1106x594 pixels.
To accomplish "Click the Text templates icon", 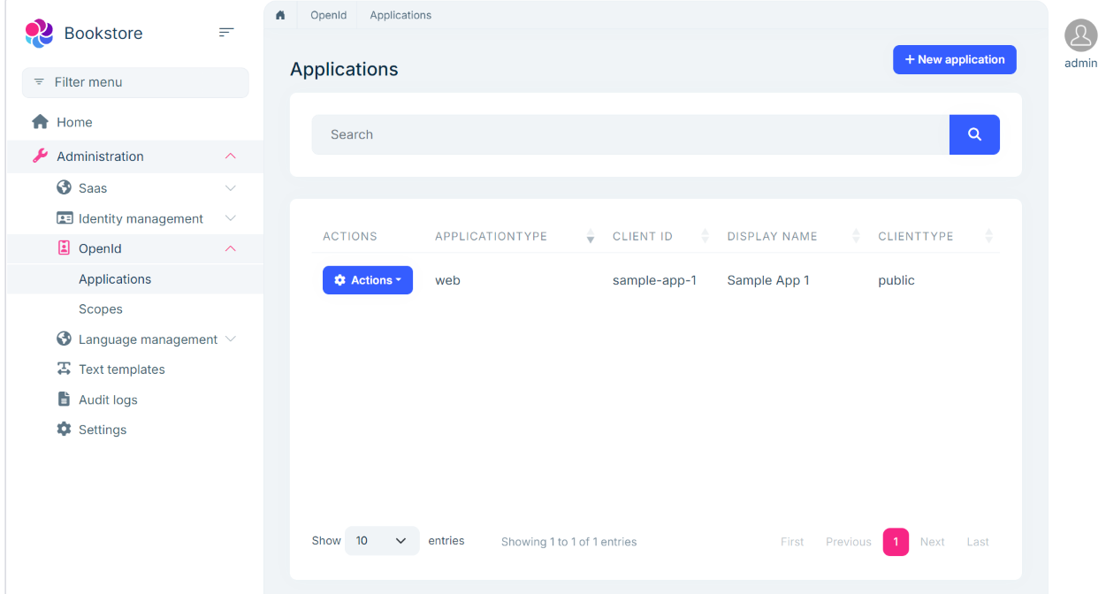I will pyautogui.click(x=64, y=369).
